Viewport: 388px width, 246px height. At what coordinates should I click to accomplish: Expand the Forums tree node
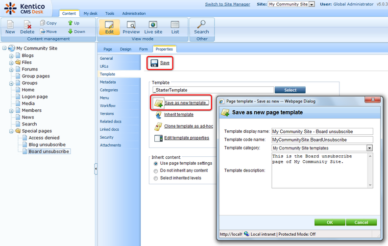tap(11, 70)
